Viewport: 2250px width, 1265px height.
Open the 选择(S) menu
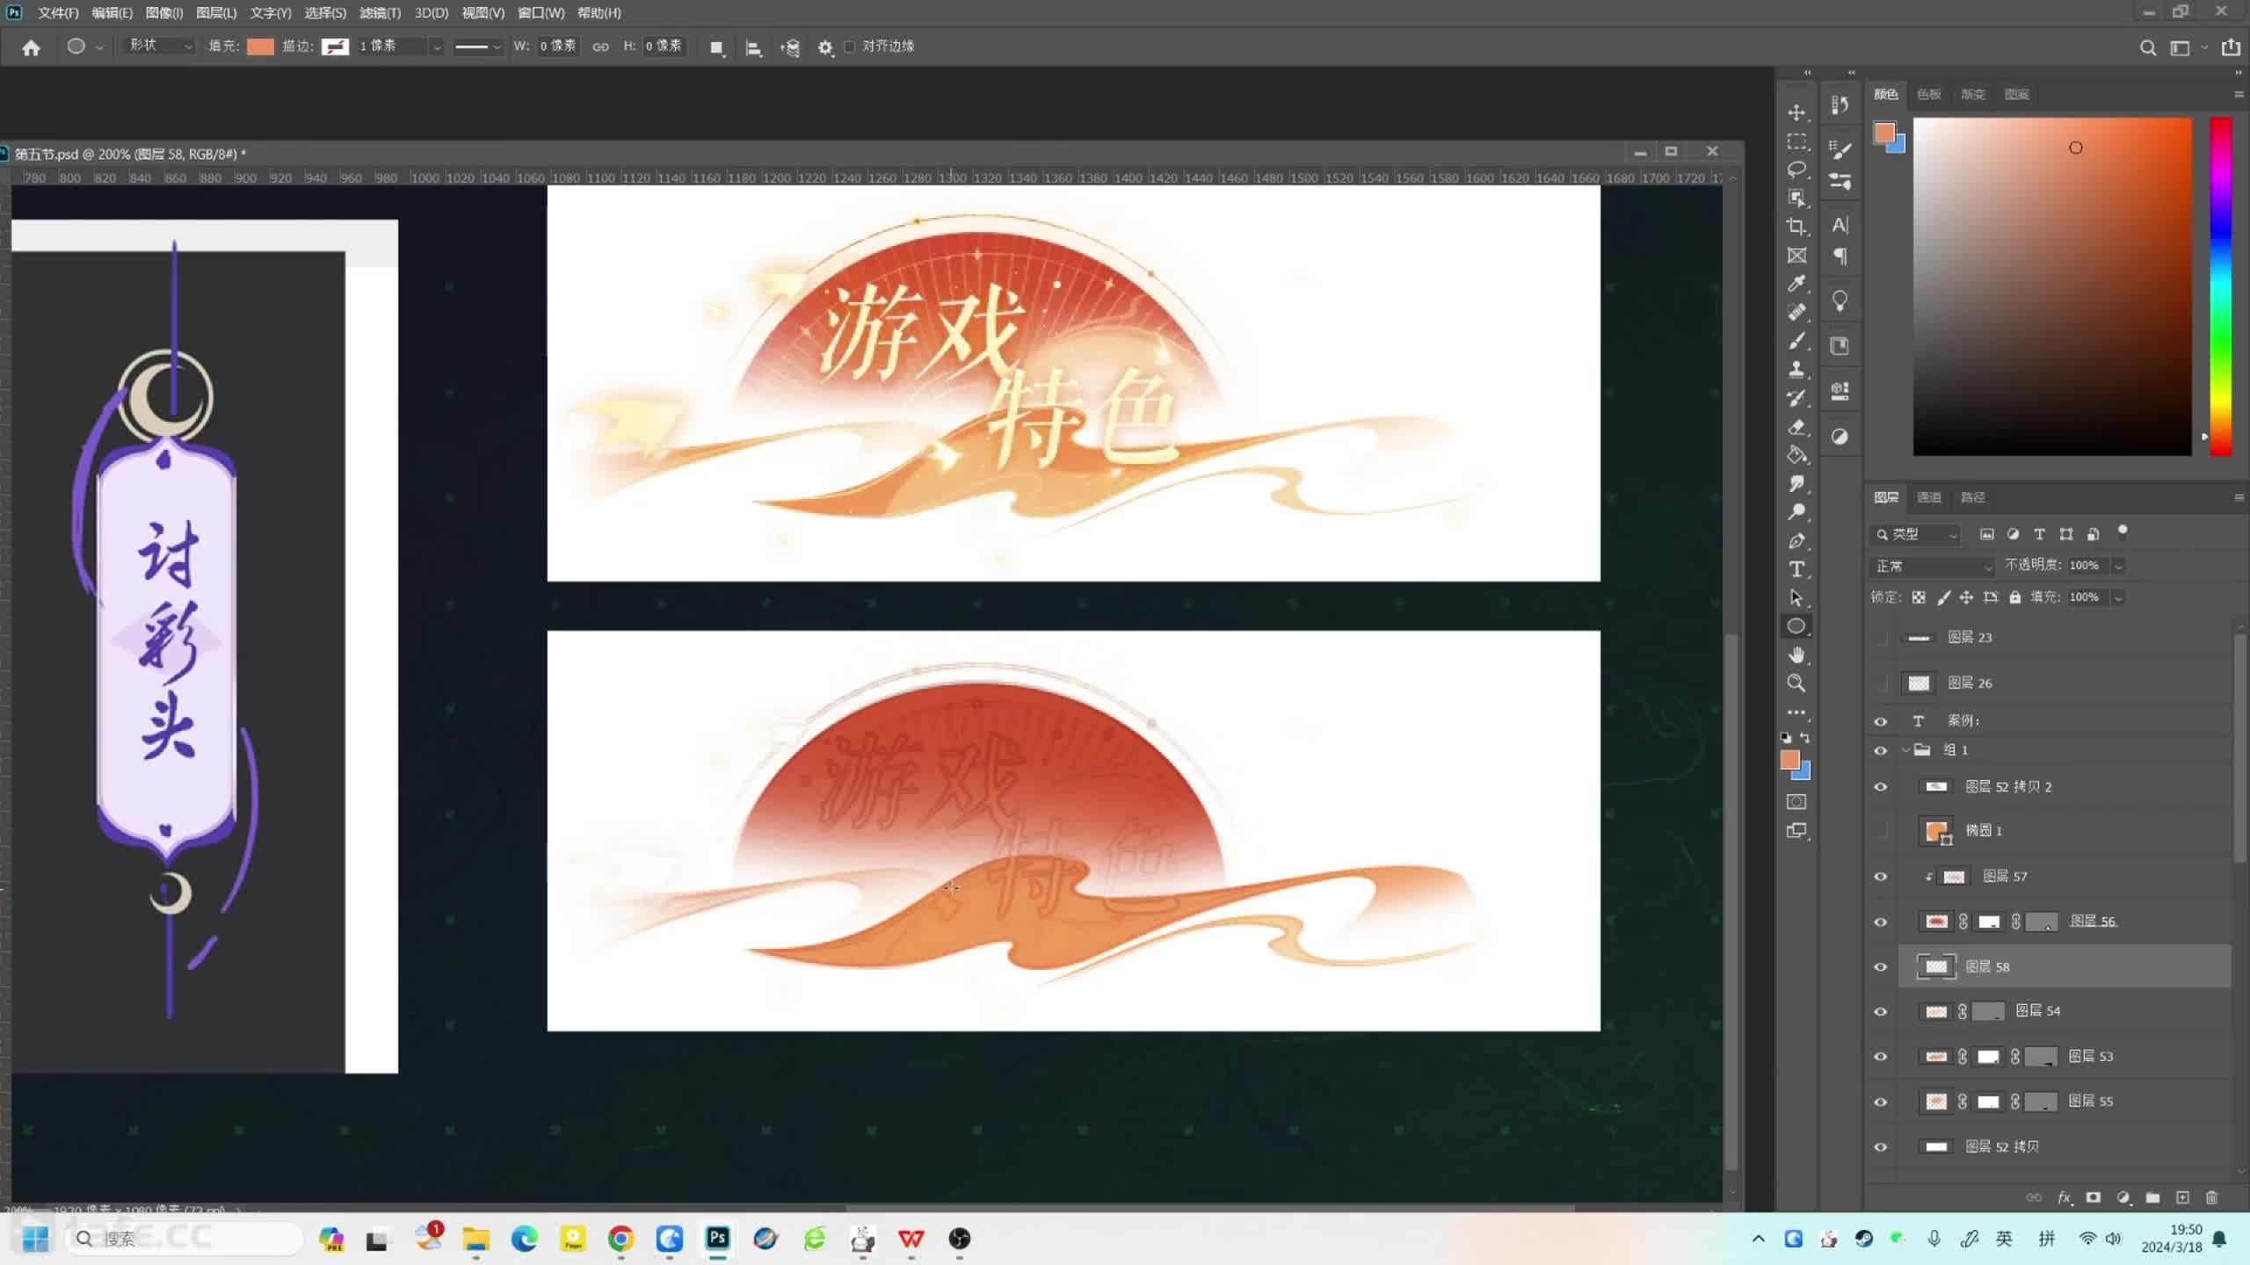pos(325,13)
